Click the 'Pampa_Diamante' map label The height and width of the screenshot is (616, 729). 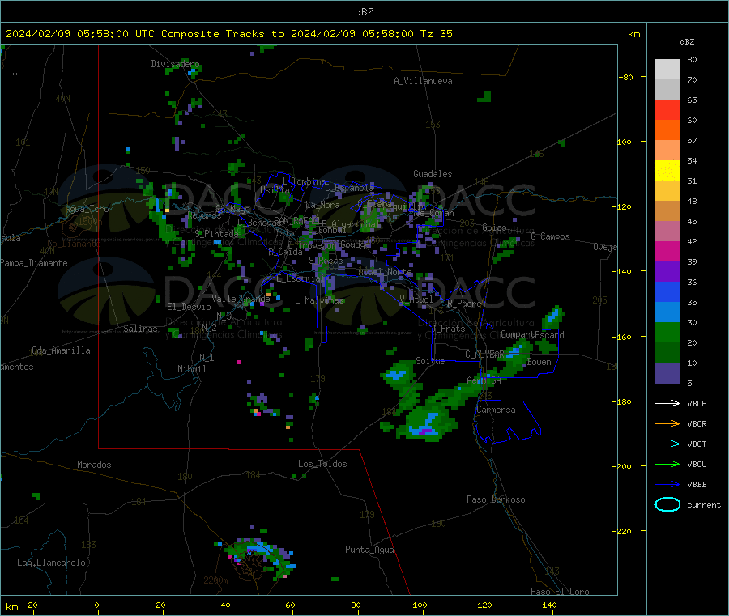coord(34,263)
